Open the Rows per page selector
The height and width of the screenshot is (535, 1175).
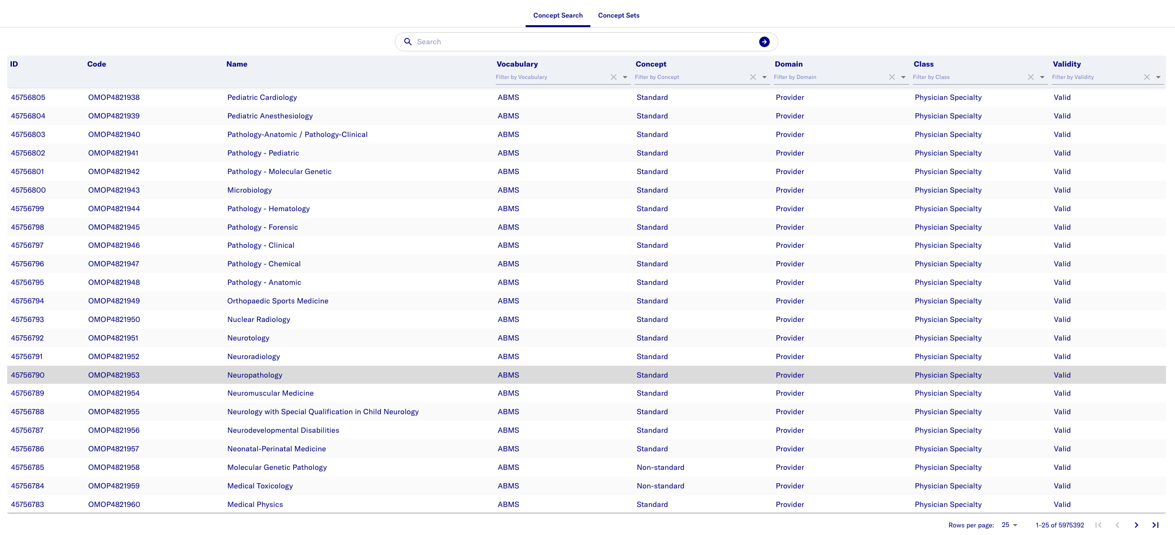point(1009,525)
